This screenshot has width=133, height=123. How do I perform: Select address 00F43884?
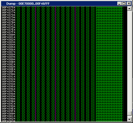(9, 55)
